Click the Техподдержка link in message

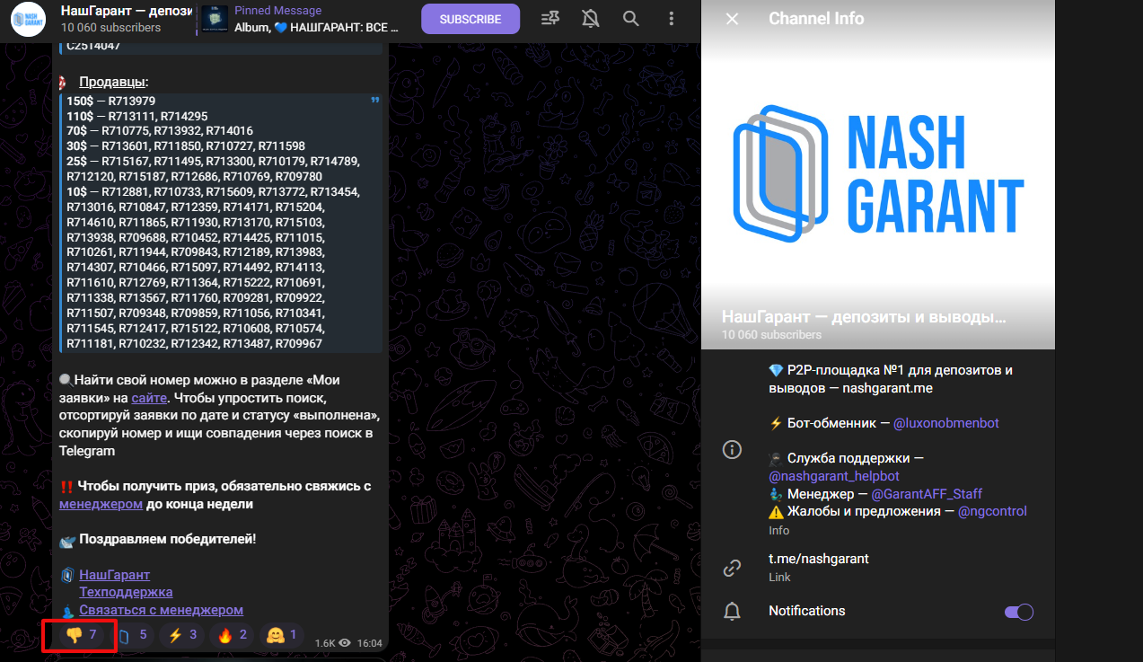(x=126, y=592)
